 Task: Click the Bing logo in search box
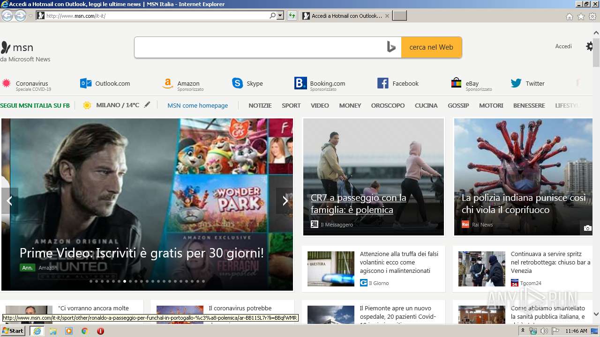click(391, 47)
